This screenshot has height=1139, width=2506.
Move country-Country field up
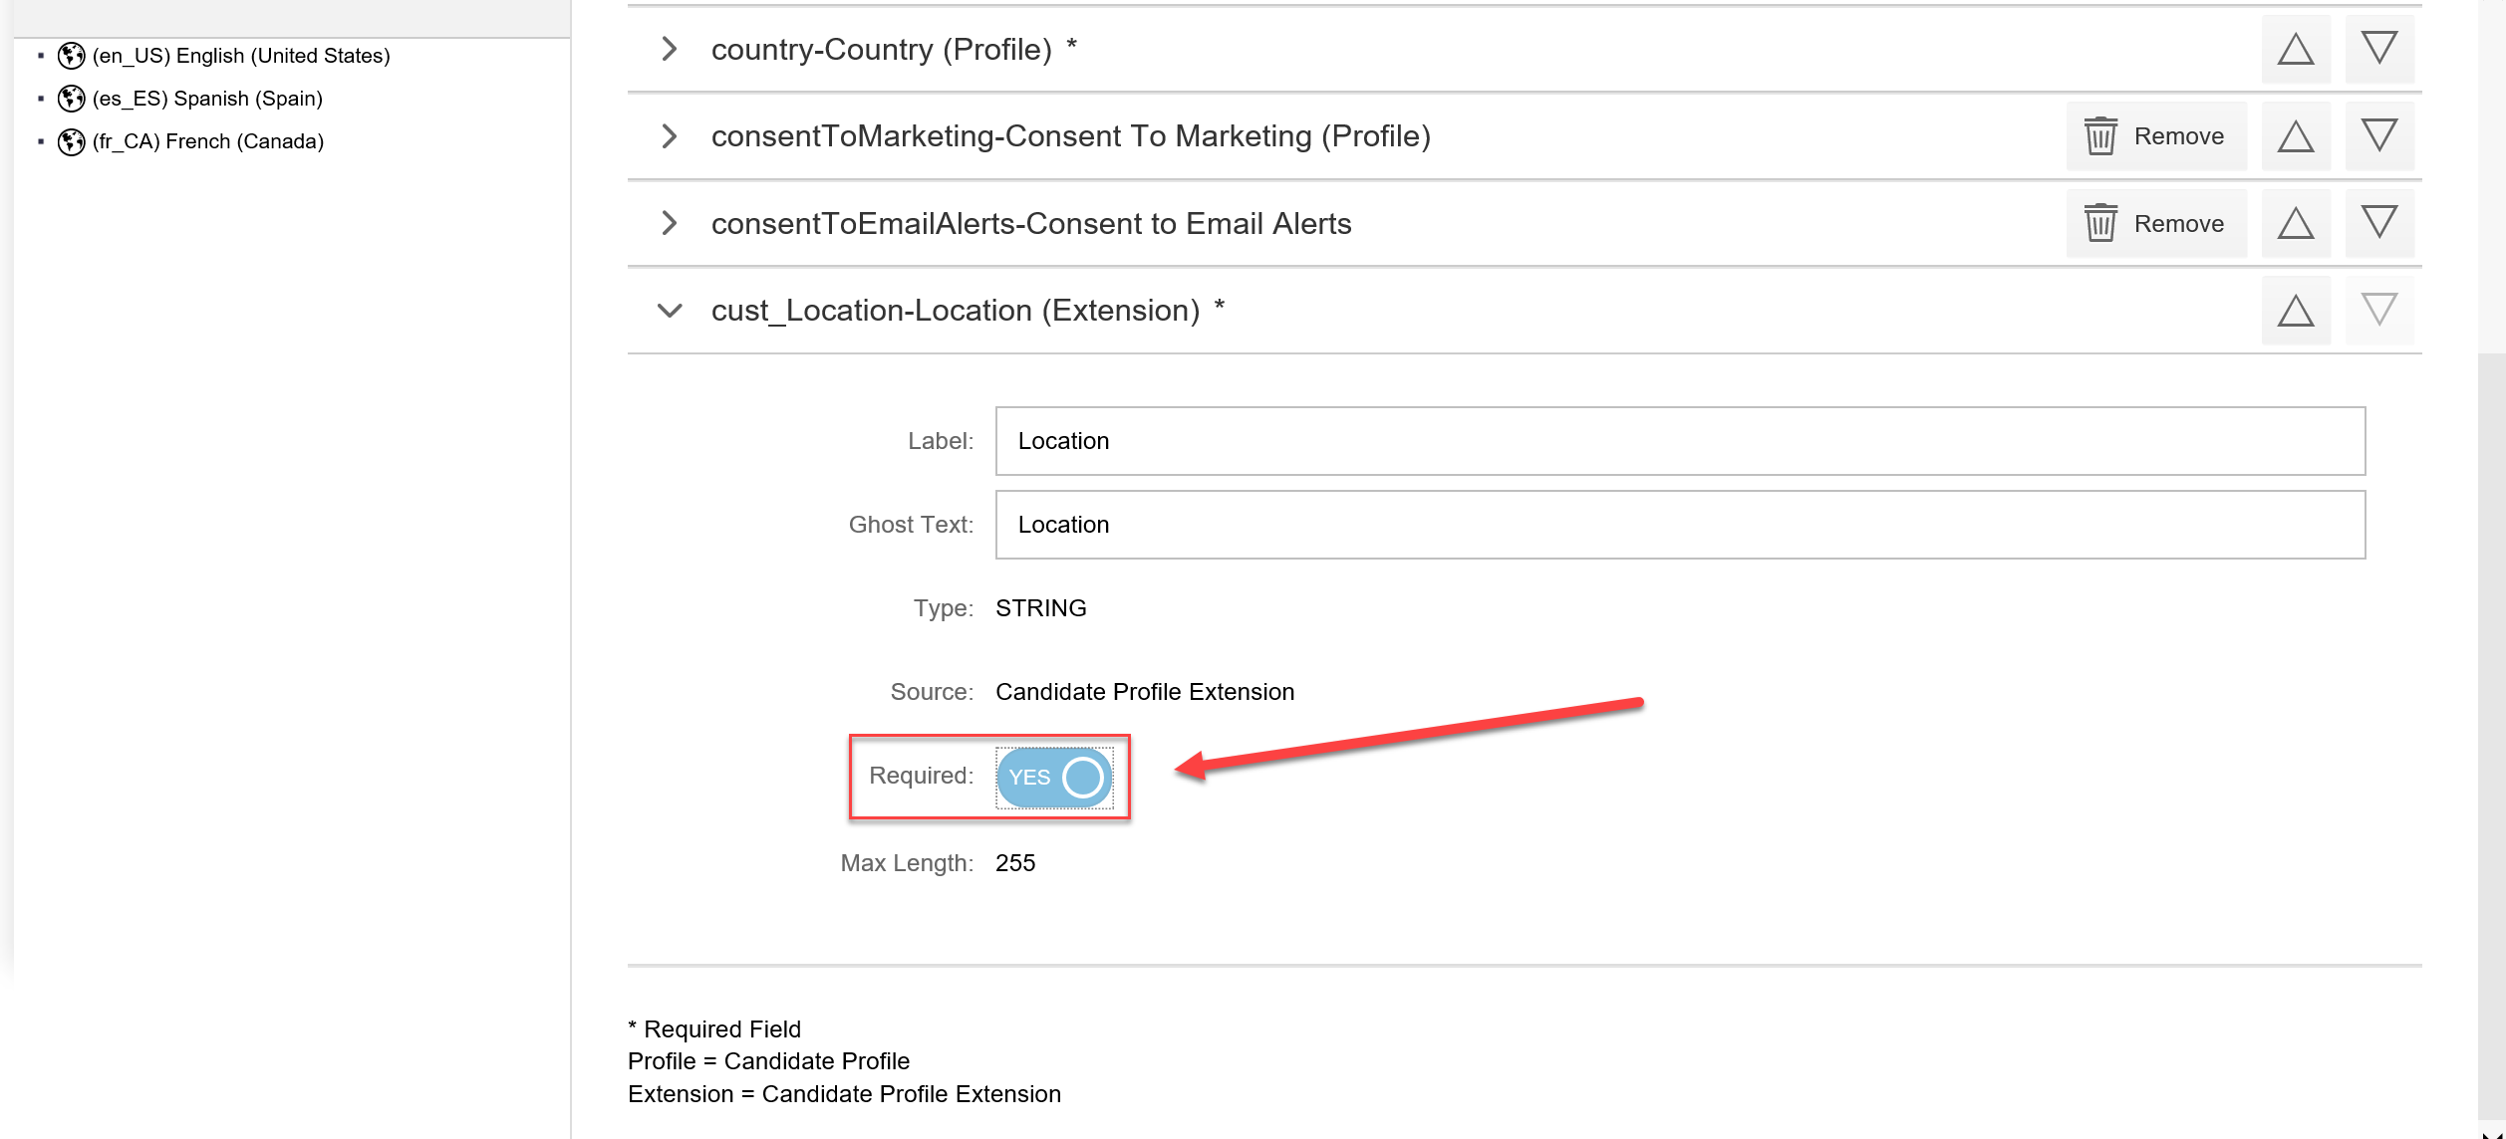pyautogui.click(x=2296, y=49)
